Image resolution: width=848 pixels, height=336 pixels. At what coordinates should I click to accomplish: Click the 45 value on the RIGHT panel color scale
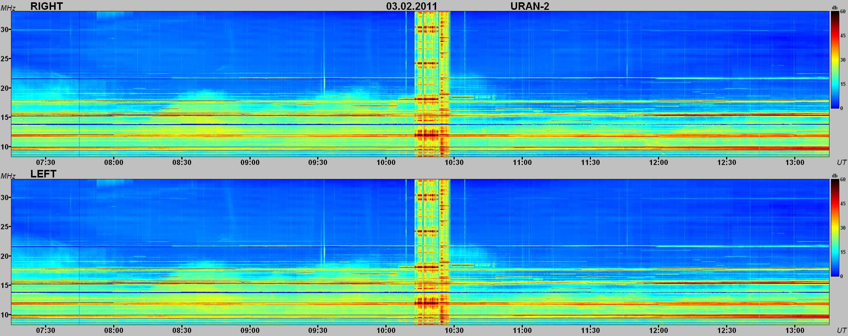pos(842,36)
